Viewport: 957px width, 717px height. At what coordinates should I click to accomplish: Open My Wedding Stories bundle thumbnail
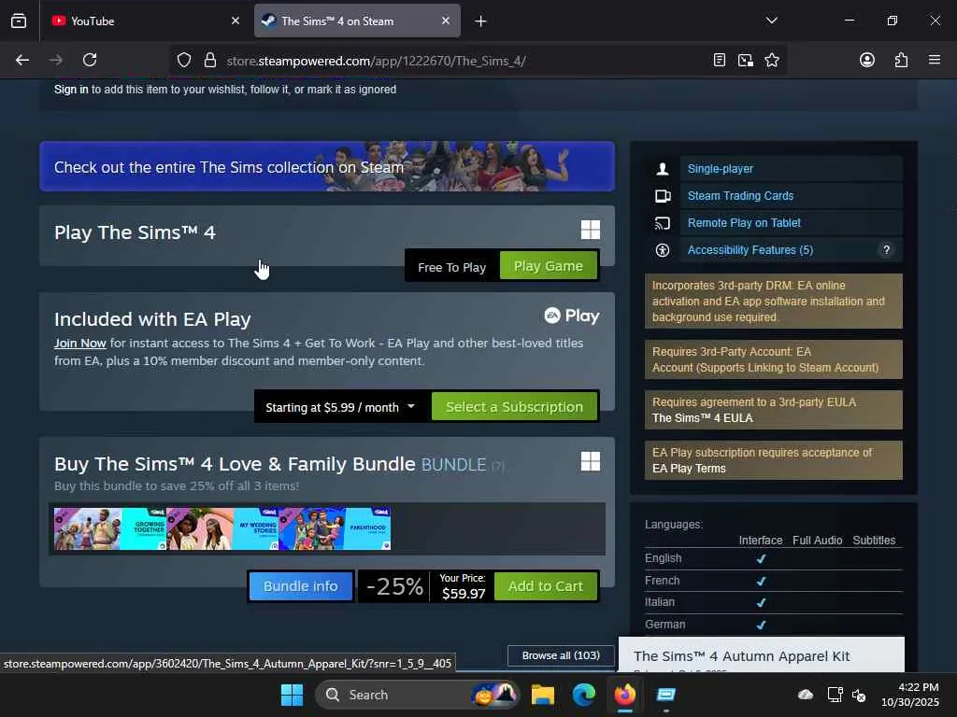tap(222, 528)
